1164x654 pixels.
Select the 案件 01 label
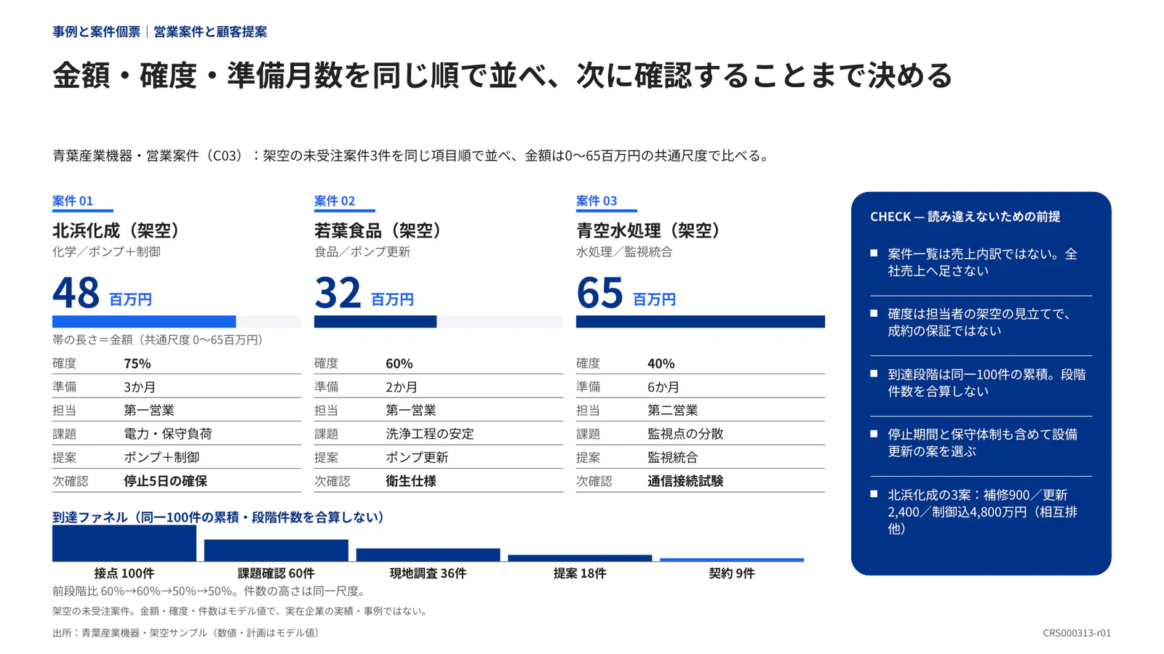[x=73, y=201]
